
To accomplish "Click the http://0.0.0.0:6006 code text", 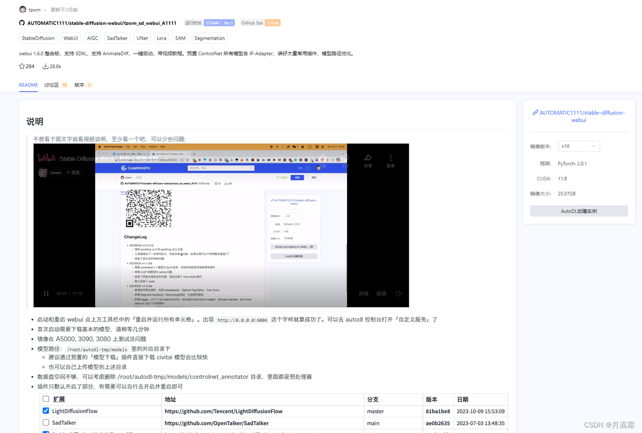I will pyautogui.click(x=242, y=320).
